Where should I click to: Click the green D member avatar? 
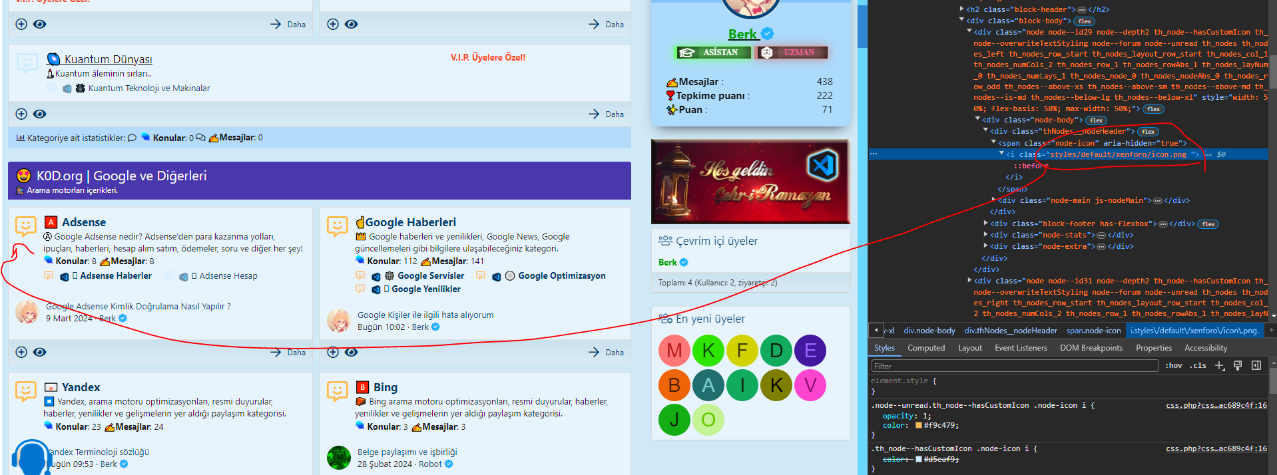776,351
